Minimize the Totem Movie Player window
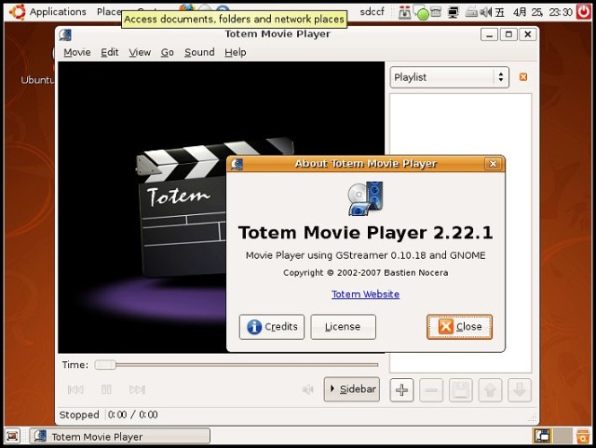The width and height of the screenshot is (596, 448). 490,34
